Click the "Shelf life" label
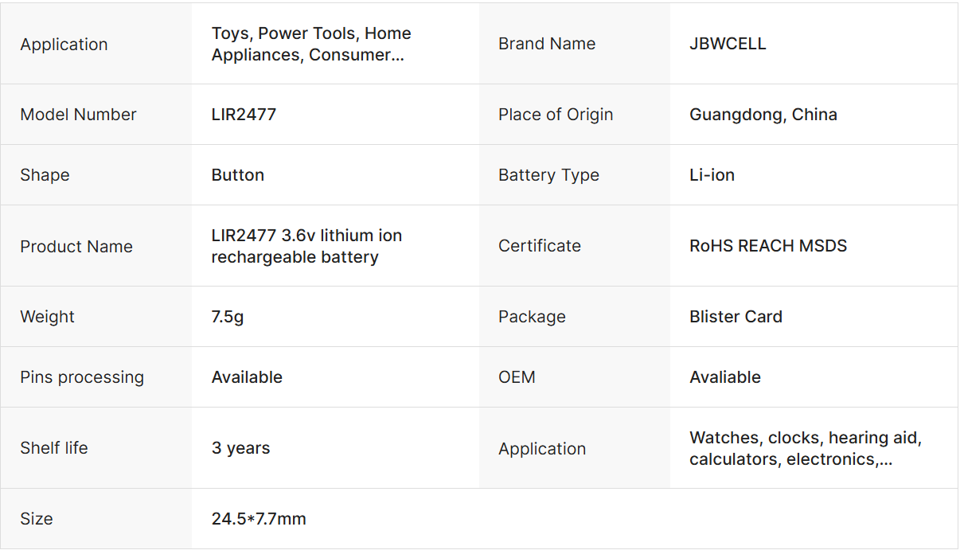964x554 pixels. point(54,448)
